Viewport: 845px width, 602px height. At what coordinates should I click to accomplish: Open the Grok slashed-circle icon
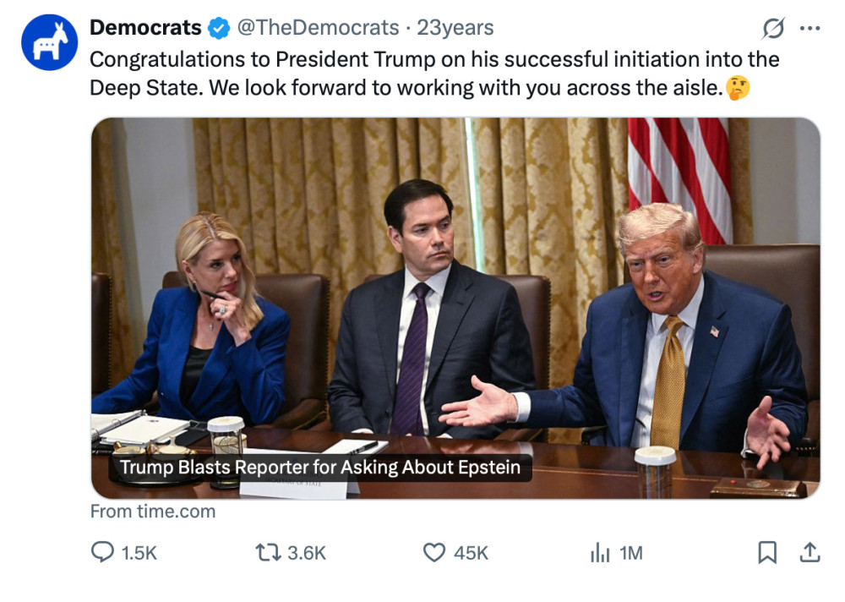pos(773,28)
